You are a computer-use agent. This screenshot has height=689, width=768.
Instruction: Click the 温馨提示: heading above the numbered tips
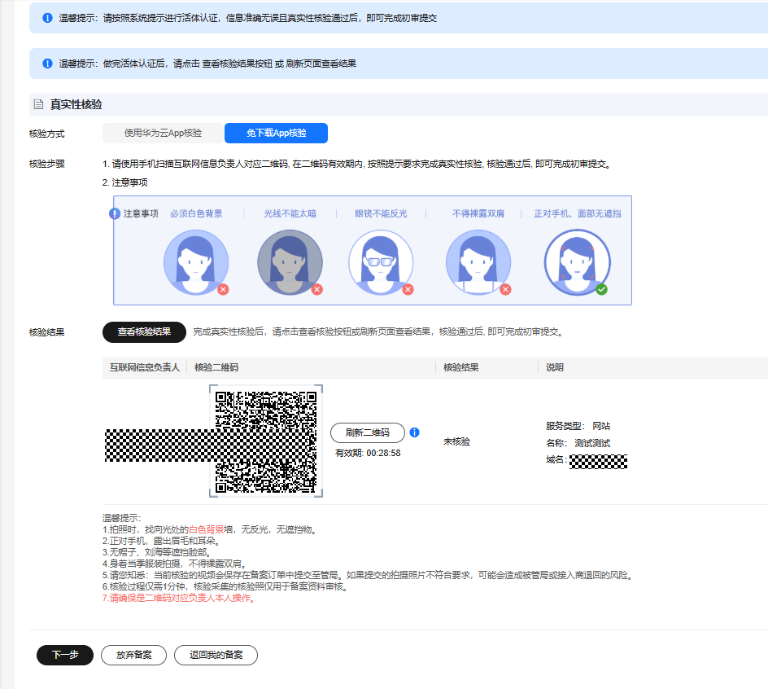(x=121, y=518)
